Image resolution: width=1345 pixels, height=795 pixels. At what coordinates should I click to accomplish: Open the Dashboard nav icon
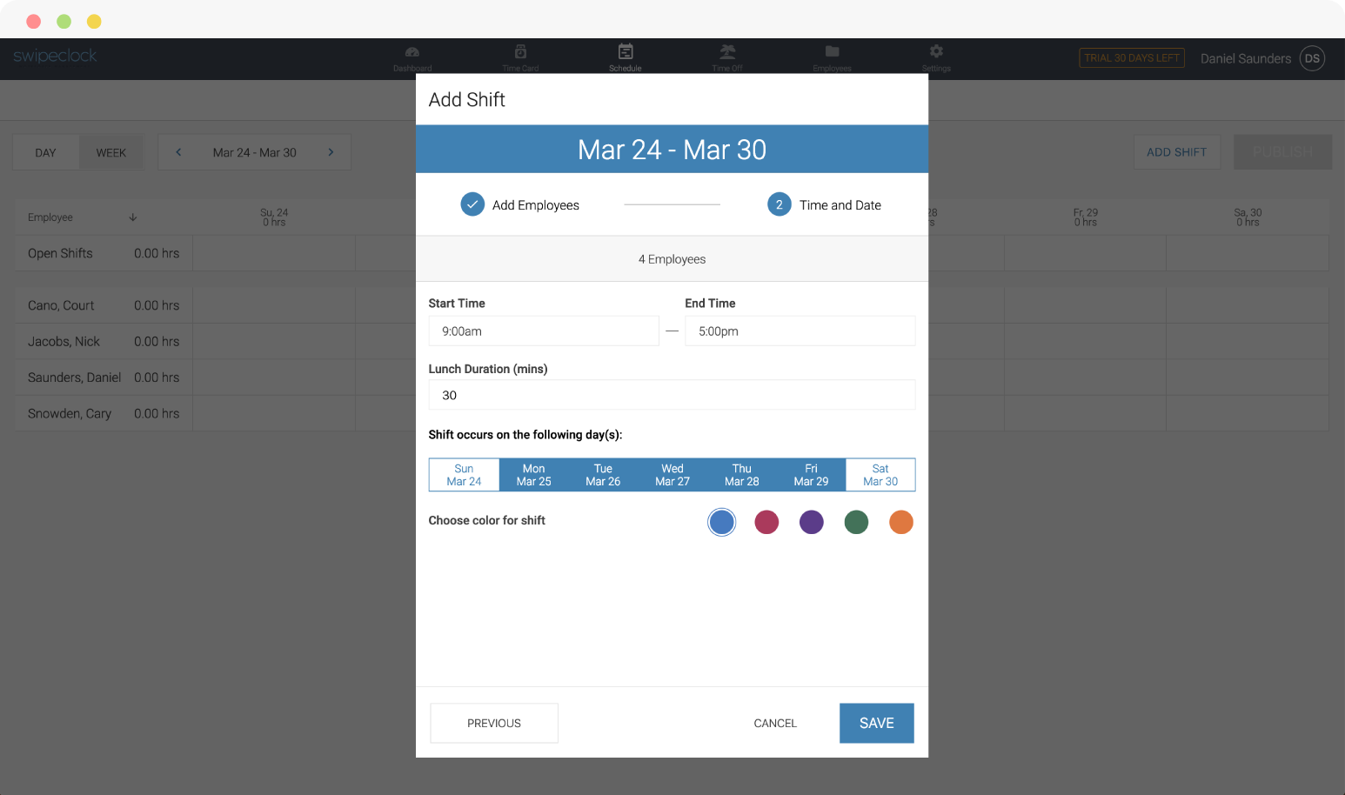412,52
